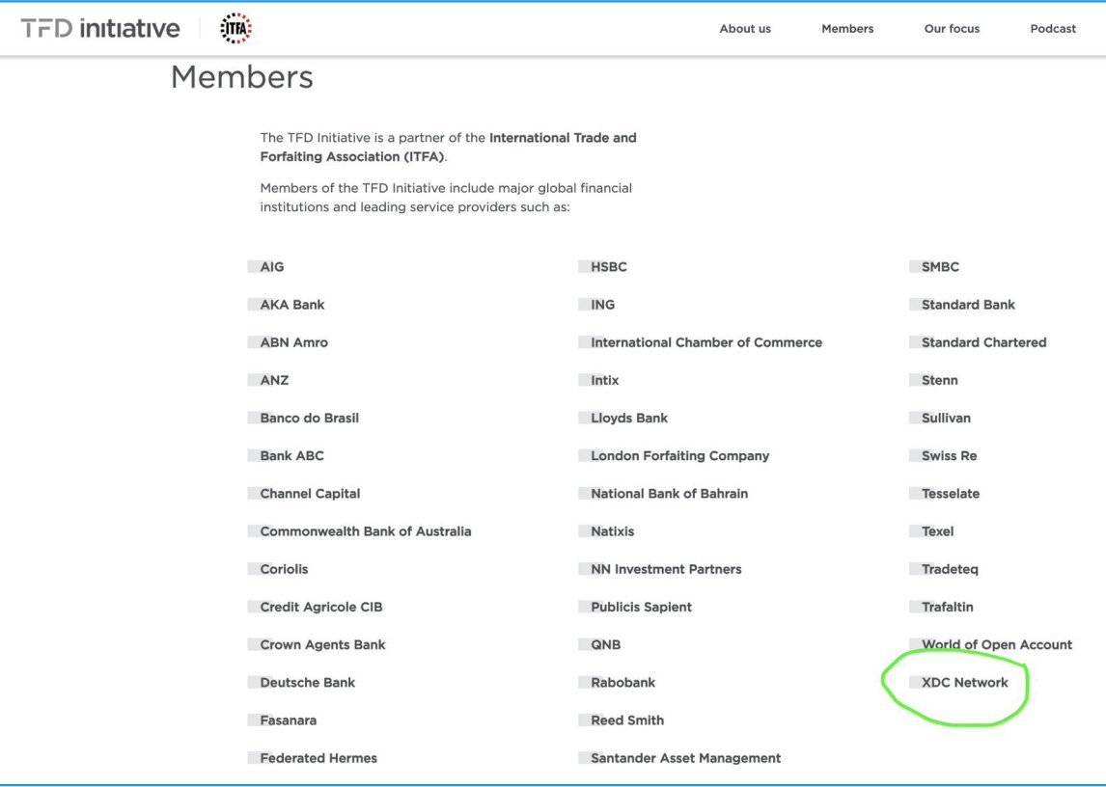Click Publicis Sapient entry
The width and height of the screenshot is (1106, 787).
[x=641, y=607]
